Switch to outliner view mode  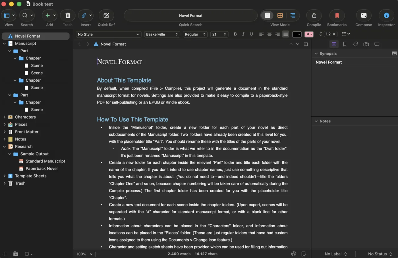[x=293, y=15]
